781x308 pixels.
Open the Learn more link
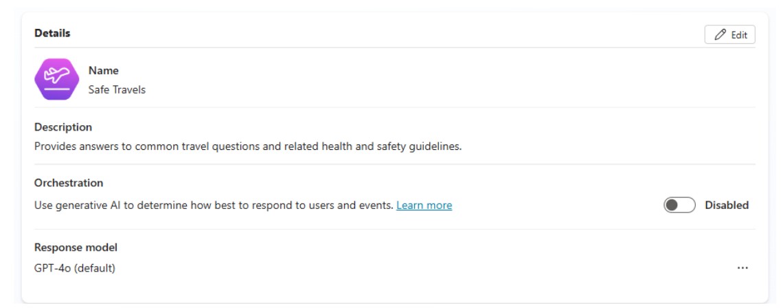tap(424, 205)
